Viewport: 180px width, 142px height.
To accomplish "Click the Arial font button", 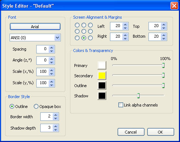I will pos(35,27).
